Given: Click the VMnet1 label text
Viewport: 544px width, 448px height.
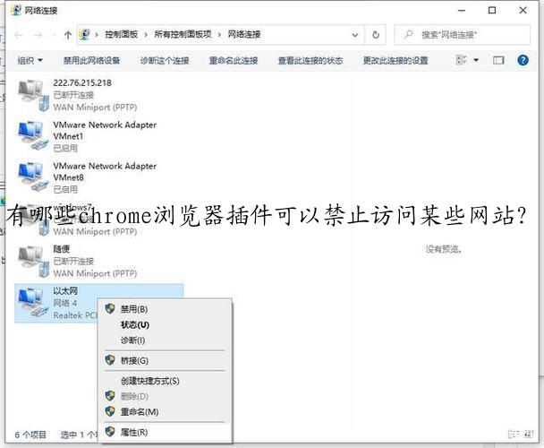Looking at the screenshot, I should tap(68, 136).
